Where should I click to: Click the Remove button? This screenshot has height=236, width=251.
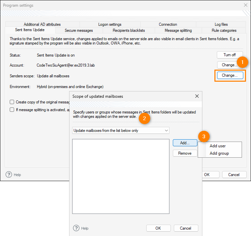pyautogui.click(x=185, y=153)
